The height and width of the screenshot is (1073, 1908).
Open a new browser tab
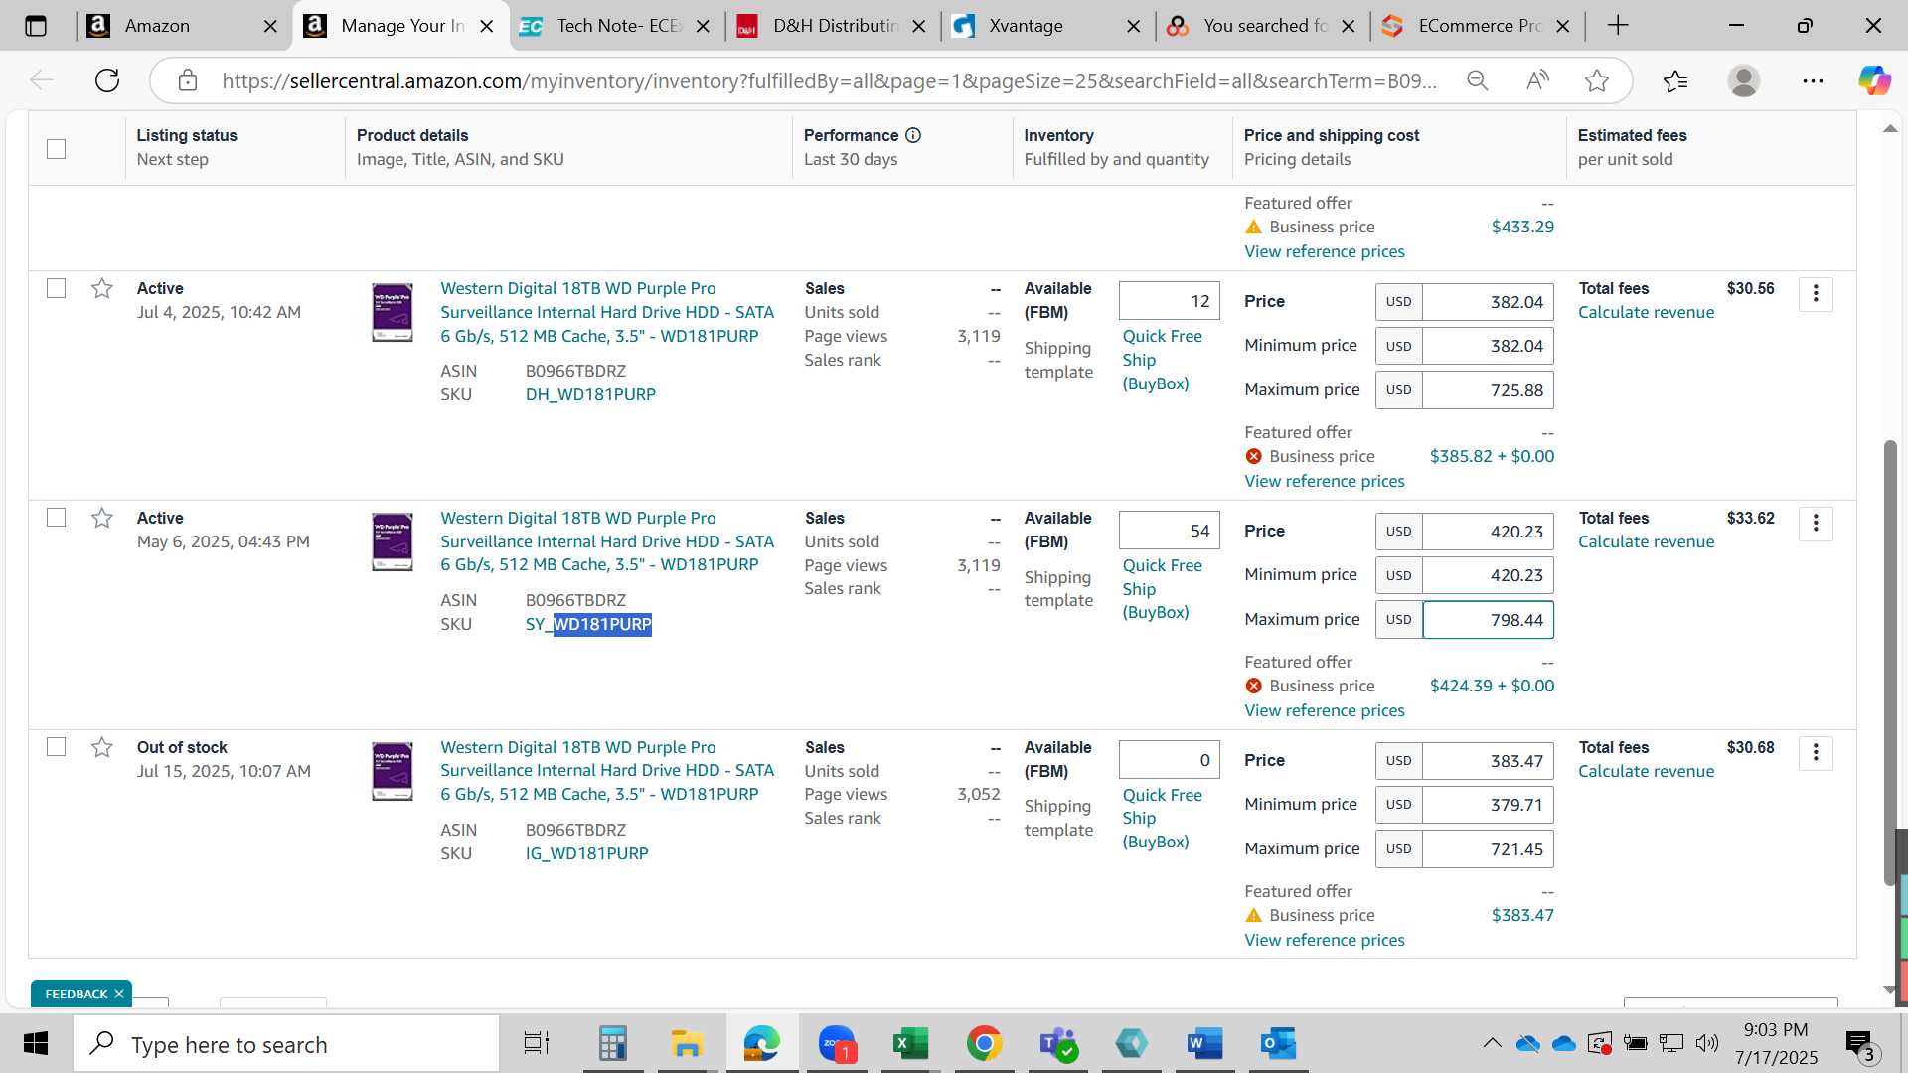[x=1618, y=26]
